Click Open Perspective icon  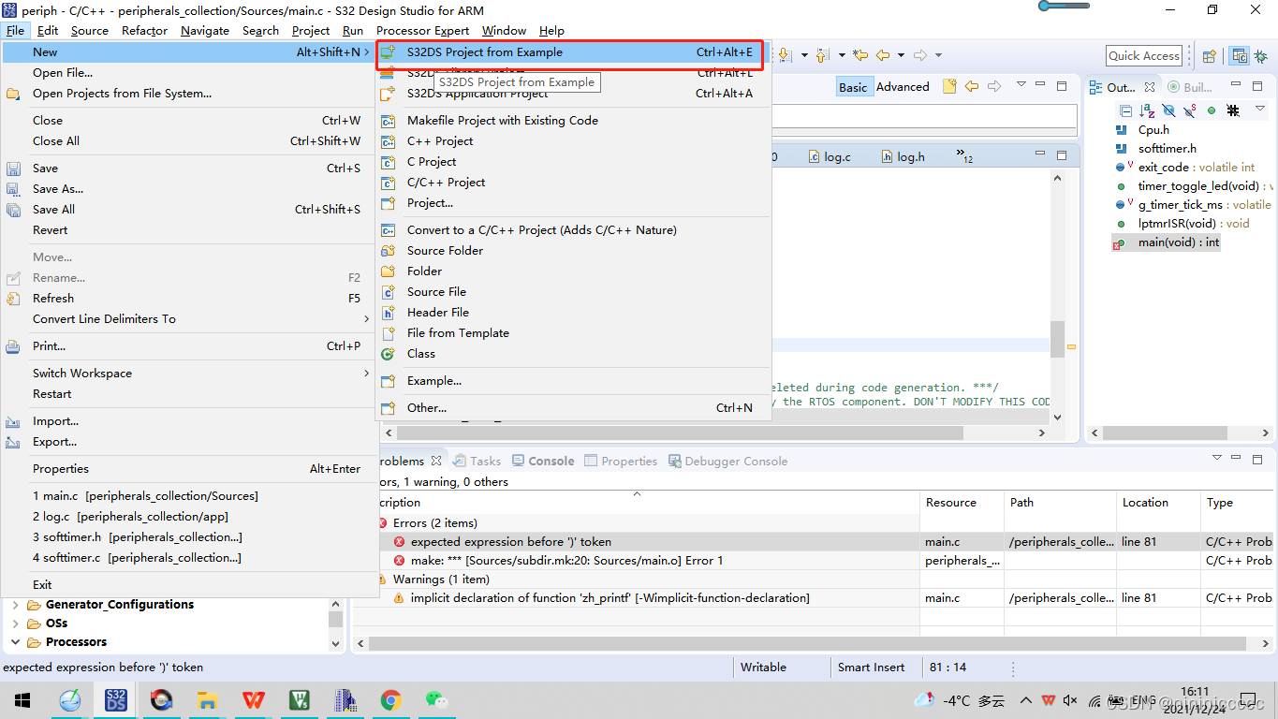[1209, 55]
